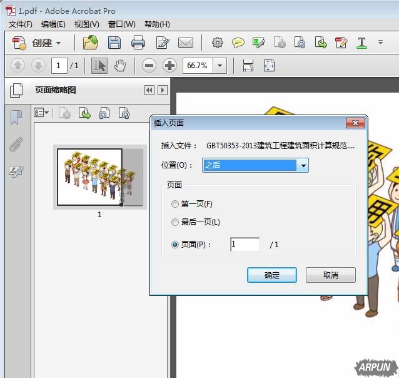
Task: Expand the zoom percentage dropdown arrow
Action: (x=220, y=66)
